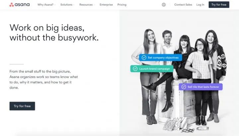Open the Why Asana? menu
The width and height of the screenshot is (239, 136).
point(45,5)
